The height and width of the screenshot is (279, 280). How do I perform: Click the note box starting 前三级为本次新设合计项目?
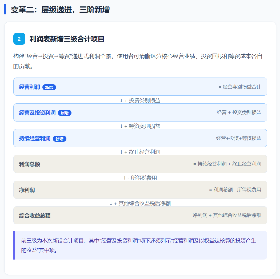click(x=140, y=245)
